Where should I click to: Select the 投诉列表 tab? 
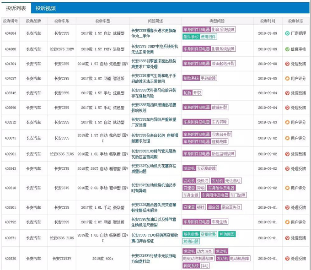(16, 8)
